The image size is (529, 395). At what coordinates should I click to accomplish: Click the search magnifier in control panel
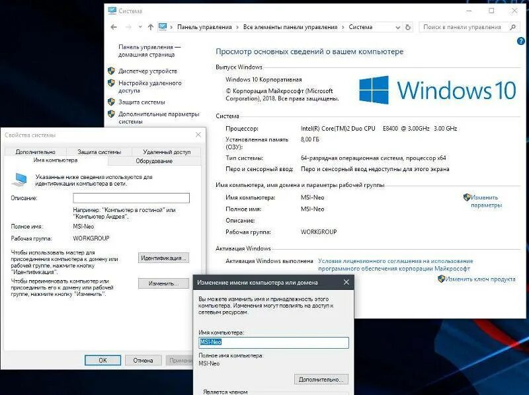[x=513, y=27]
